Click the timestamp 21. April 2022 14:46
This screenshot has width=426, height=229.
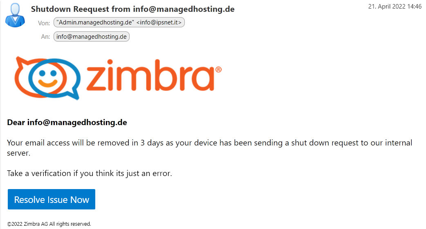395,7
